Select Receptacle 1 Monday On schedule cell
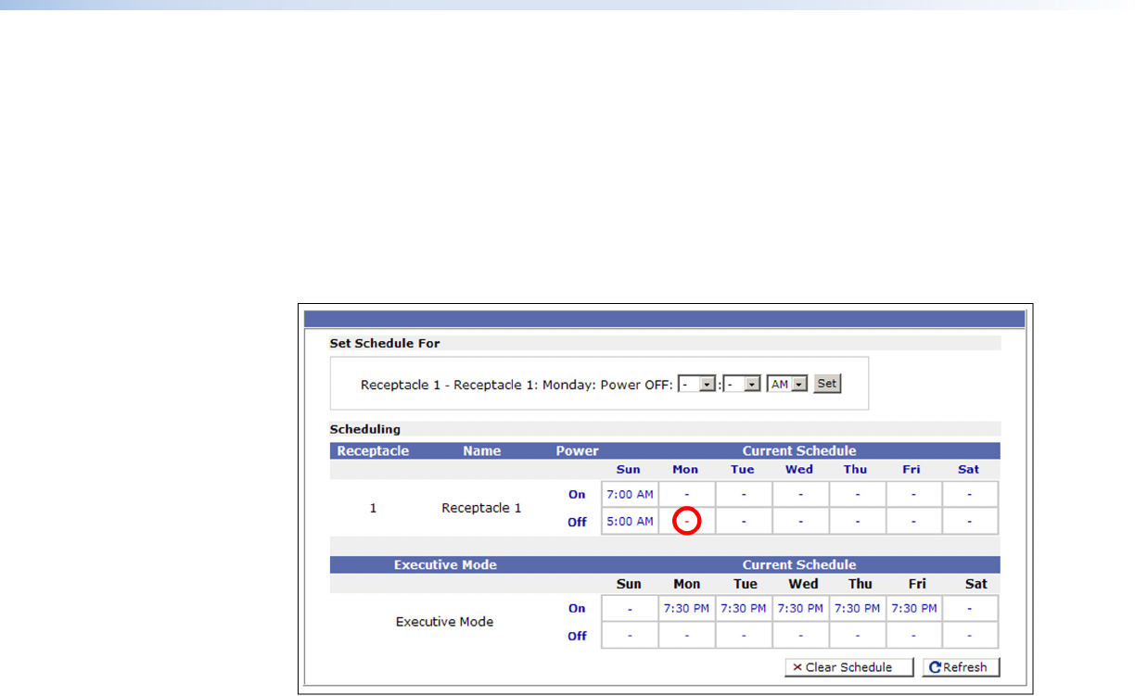Image resolution: width=1135 pixels, height=696 pixels. 686,495
